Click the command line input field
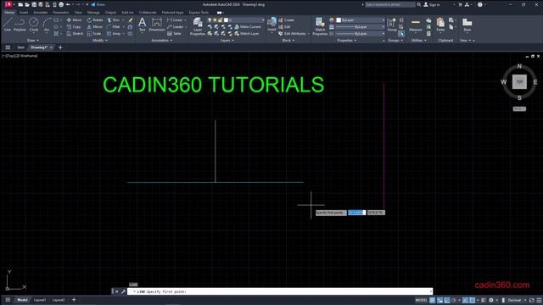 (280, 291)
